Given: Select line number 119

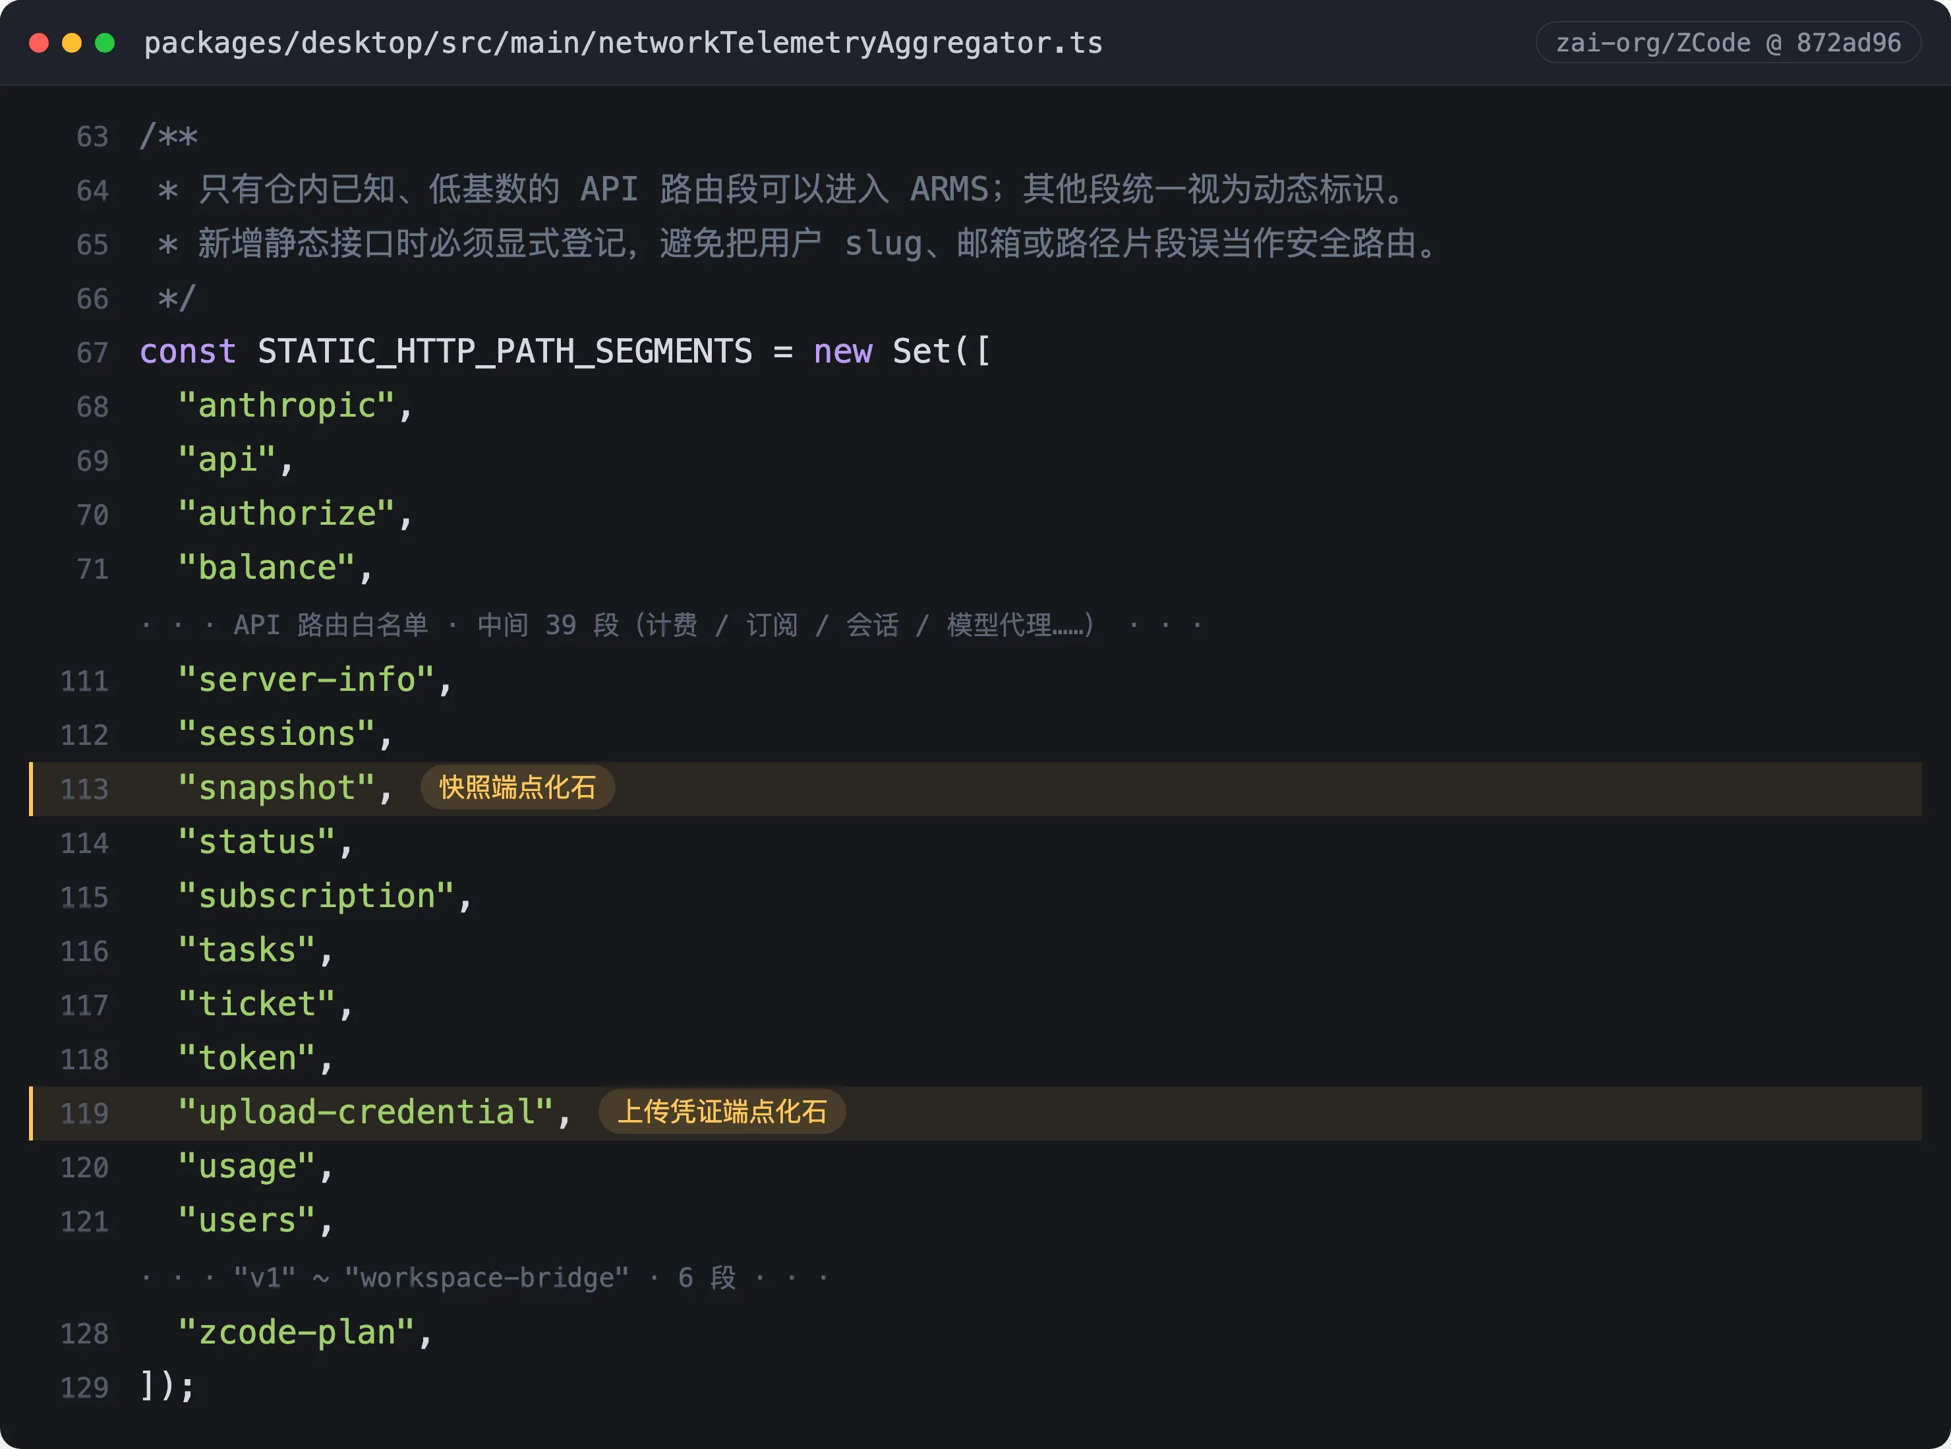Looking at the screenshot, I should click(x=84, y=1113).
